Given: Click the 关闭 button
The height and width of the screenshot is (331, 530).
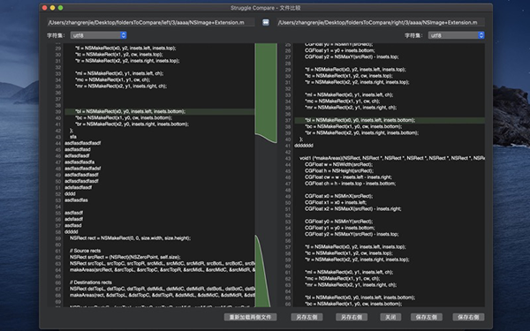Looking at the screenshot, I should coord(390,317).
